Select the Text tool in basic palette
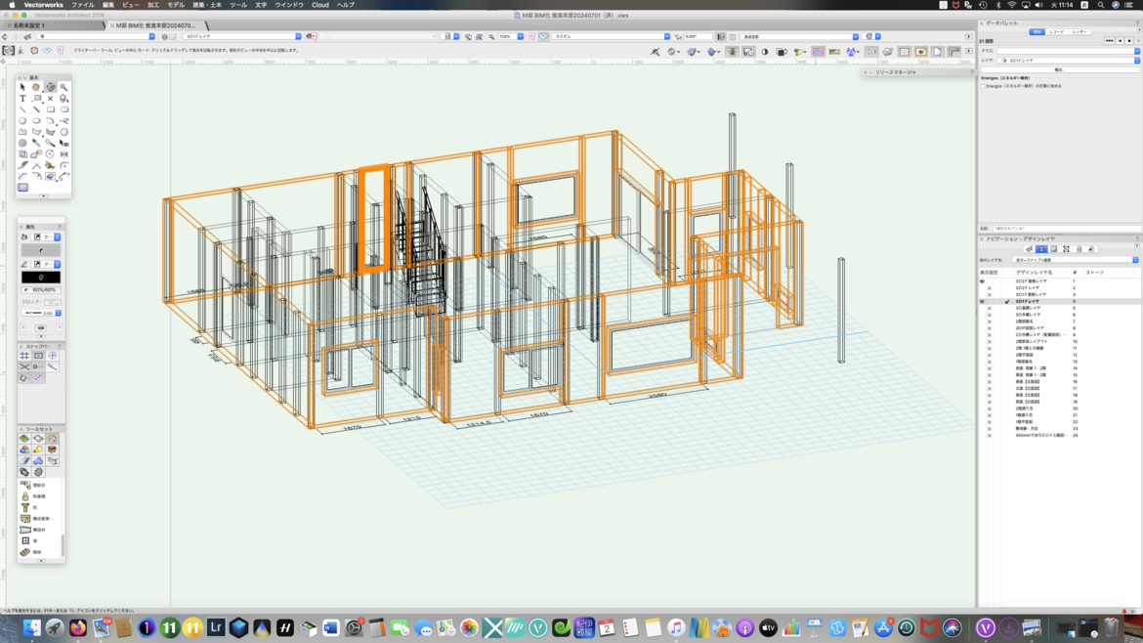Screen dimensions: 1143x643 (x=22, y=99)
